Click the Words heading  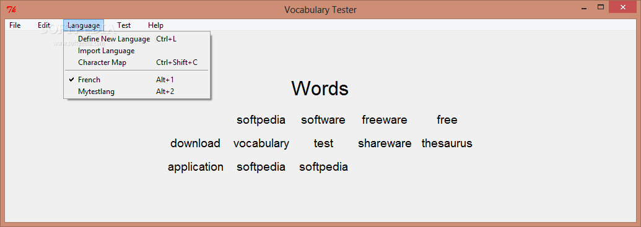pyautogui.click(x=320, y=88)
